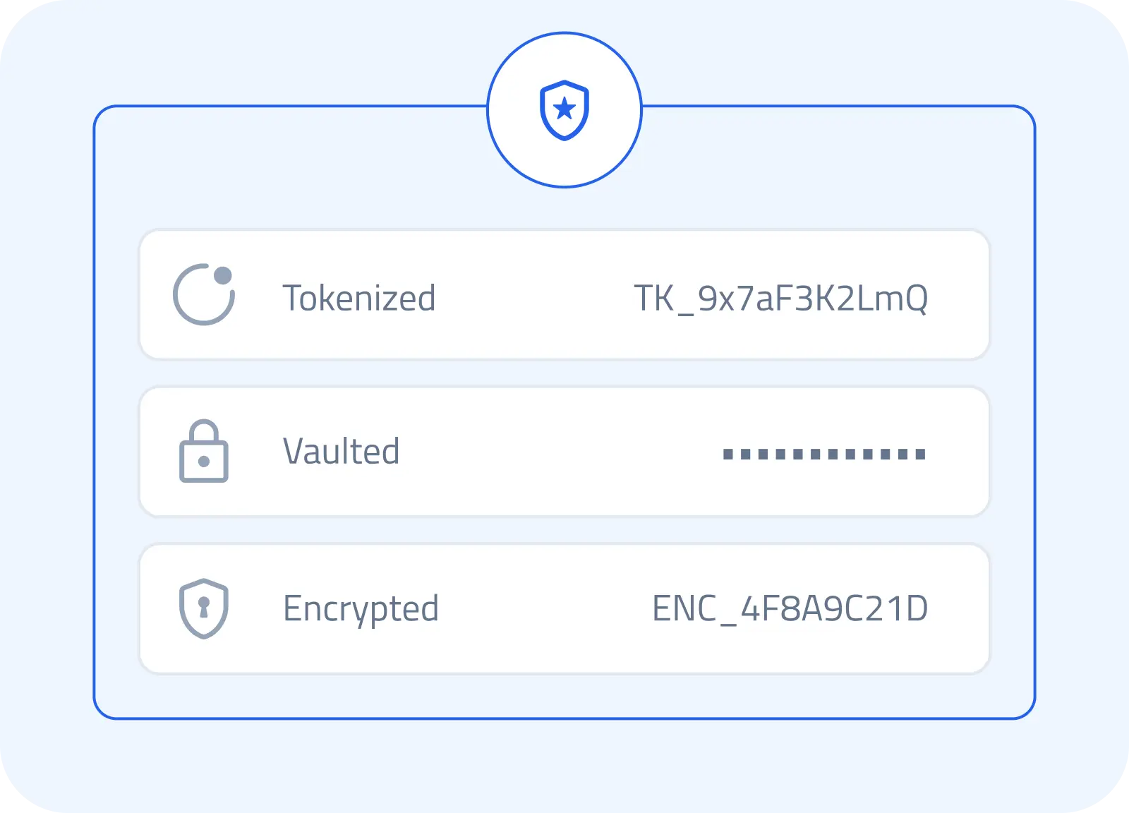The width and height of the screenshot is (1129, 813).
Task: Click the star inside the top shield
Action: [564, 109]
